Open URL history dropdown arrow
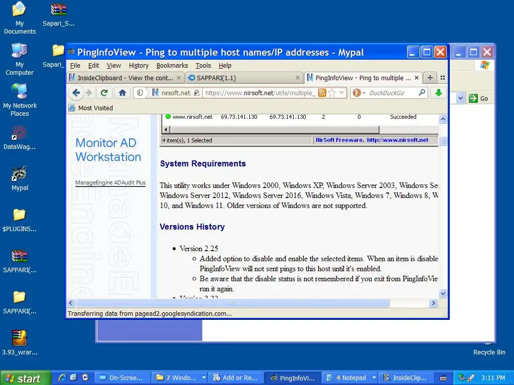Screen dimensions: 514x385 point(341,93)
